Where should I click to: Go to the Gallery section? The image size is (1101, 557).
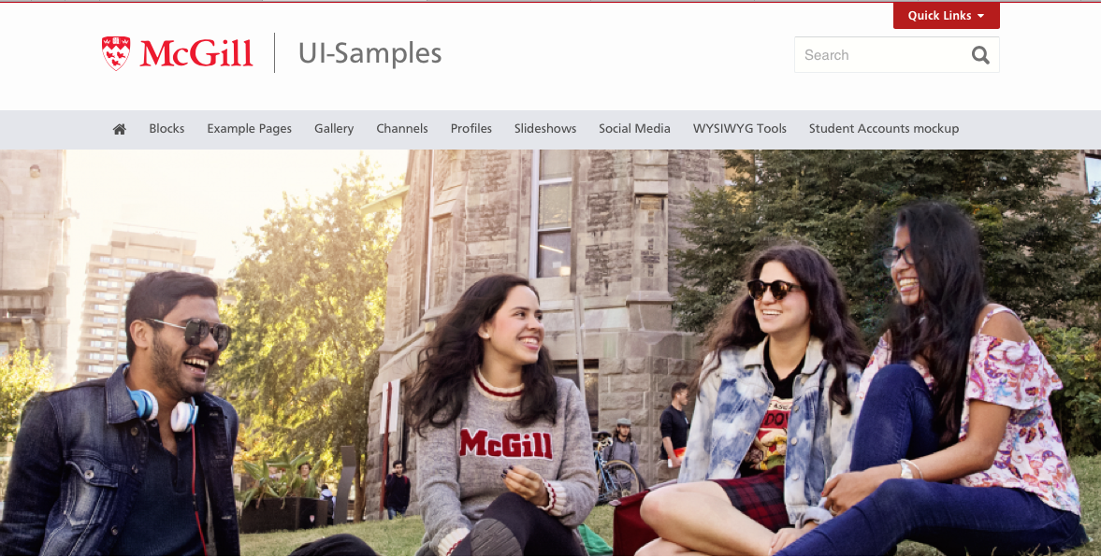click(334, 128)
